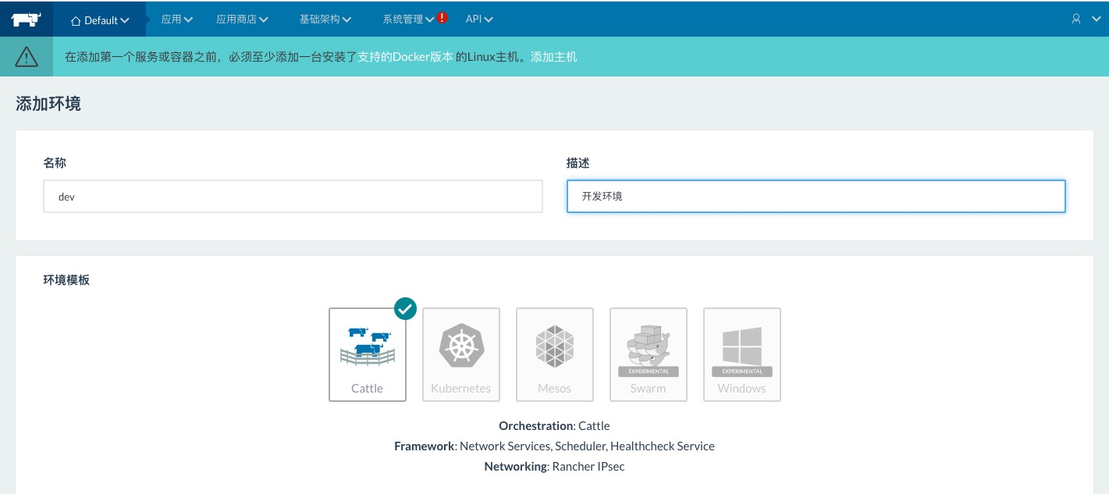Select the Cattle template icon
Viewport: 1109px width, 494px height.
(x=368, y=347)
